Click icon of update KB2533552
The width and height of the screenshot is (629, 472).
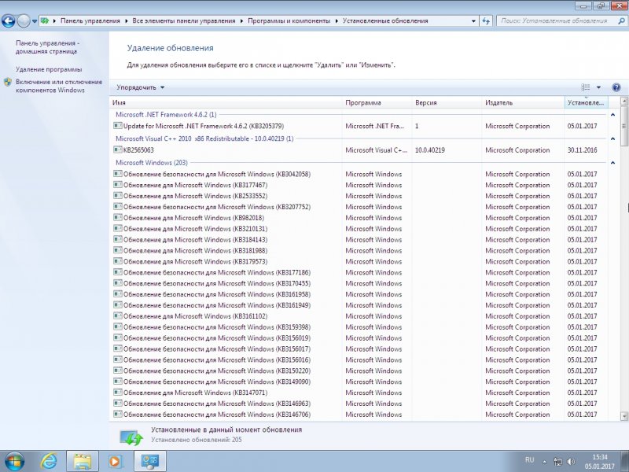pos(117,195)
